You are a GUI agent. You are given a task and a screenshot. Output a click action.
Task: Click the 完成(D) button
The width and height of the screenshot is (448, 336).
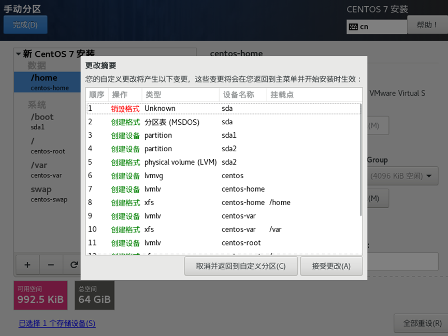pyautogui.click(x=25, y=25)
